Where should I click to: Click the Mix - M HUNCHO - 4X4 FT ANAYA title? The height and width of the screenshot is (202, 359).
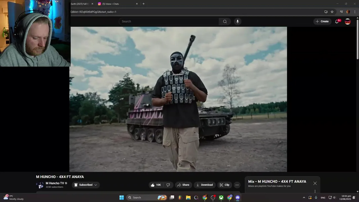[277, 182]
